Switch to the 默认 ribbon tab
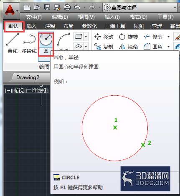The height and width of the screenshot is (196, 180). pos(13,26)
